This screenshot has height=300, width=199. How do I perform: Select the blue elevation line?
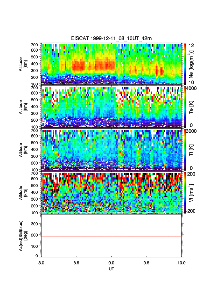112,248
